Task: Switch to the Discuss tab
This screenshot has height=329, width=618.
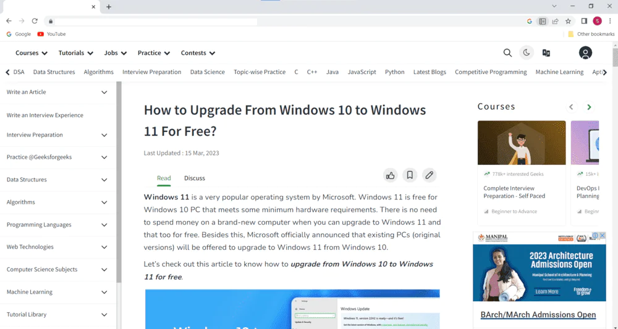Action: click(195, 178)
